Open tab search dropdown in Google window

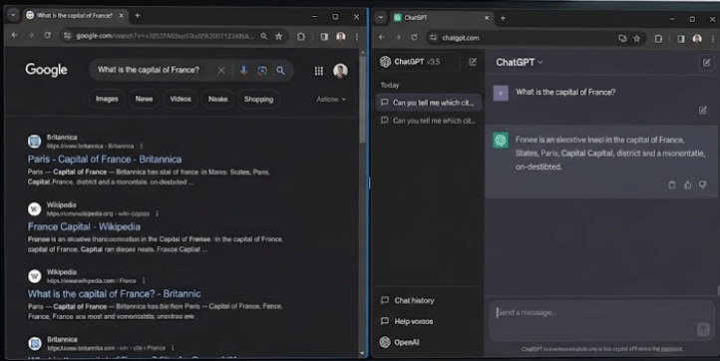tap(13, 15)
